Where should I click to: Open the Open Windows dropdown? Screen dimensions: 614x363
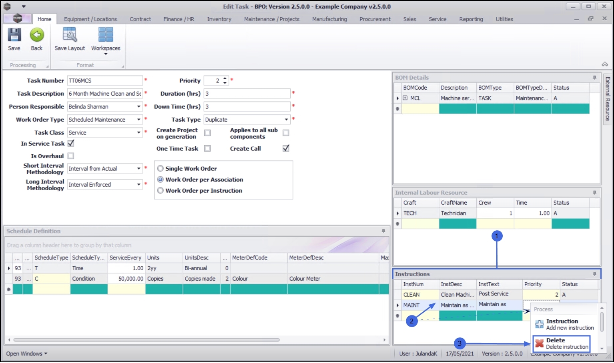click(x=27, y=354)
